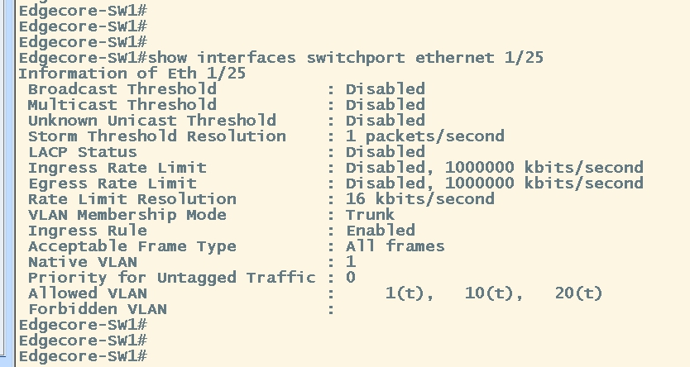The width and height of the screenshot is (690, 367).
Task: Click the Trunk value of VLAN Membership Mode
Action: point(370,215)
